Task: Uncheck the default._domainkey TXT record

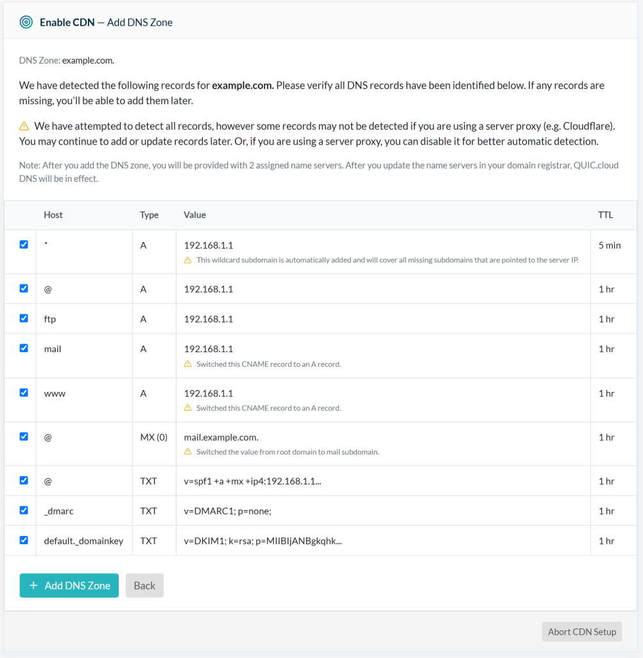Action: [x=24, y=540]
